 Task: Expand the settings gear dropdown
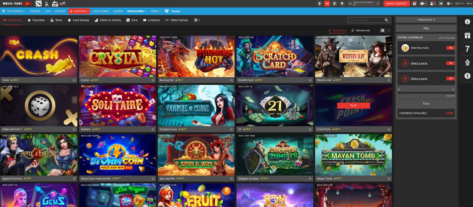click(450, 4)
